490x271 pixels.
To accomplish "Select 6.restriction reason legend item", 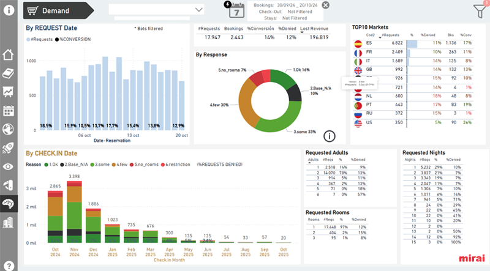I will [175, 165].
